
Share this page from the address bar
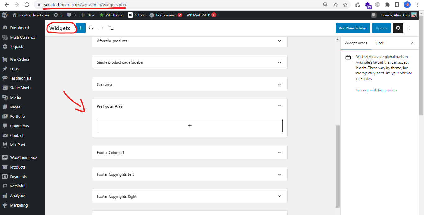point(335,5)
